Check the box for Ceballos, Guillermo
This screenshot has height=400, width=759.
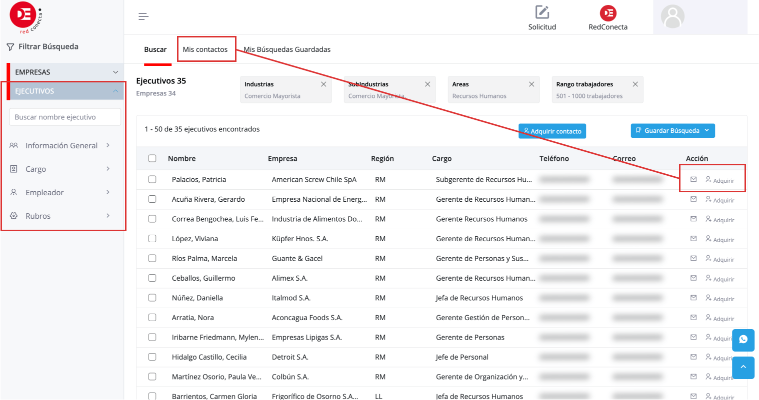click(x=152, y=278)
